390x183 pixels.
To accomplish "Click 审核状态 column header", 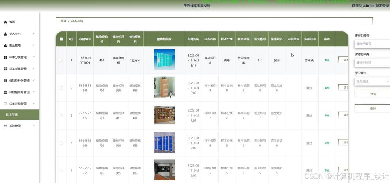I will (310, 39).
